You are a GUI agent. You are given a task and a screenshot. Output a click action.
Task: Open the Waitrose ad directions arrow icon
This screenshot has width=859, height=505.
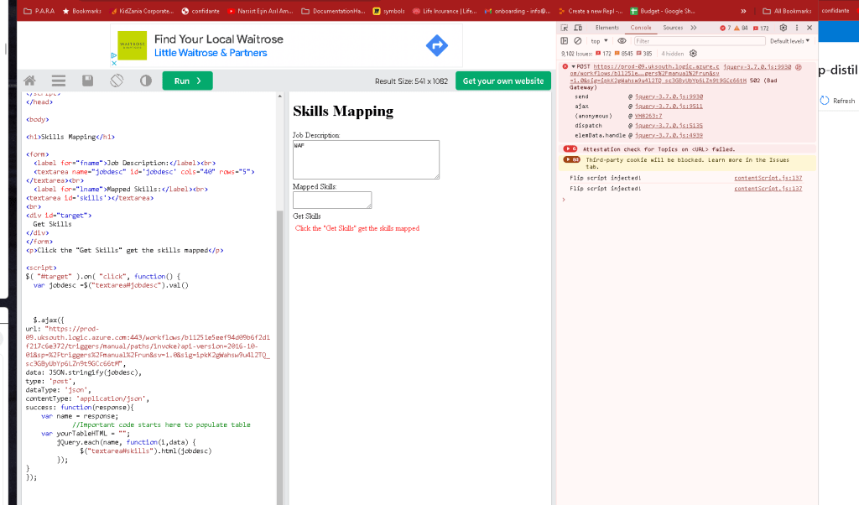pyautogui.click(x=436, y=45)
